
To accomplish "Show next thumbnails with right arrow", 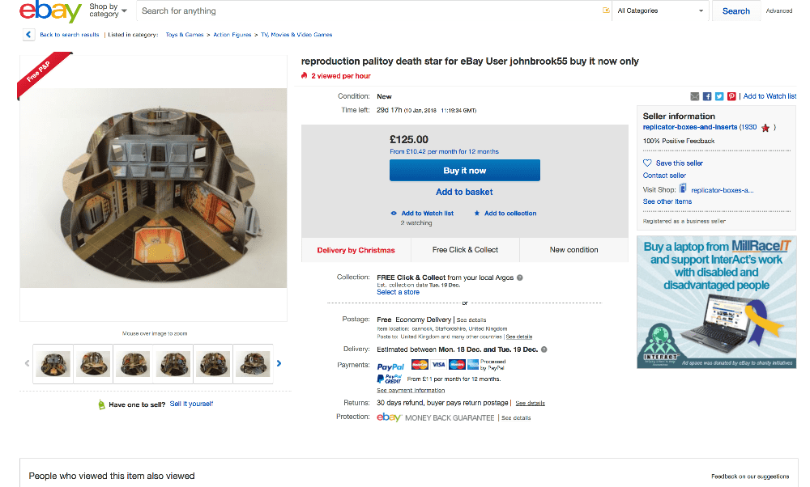I will click(x=279, y=364).
